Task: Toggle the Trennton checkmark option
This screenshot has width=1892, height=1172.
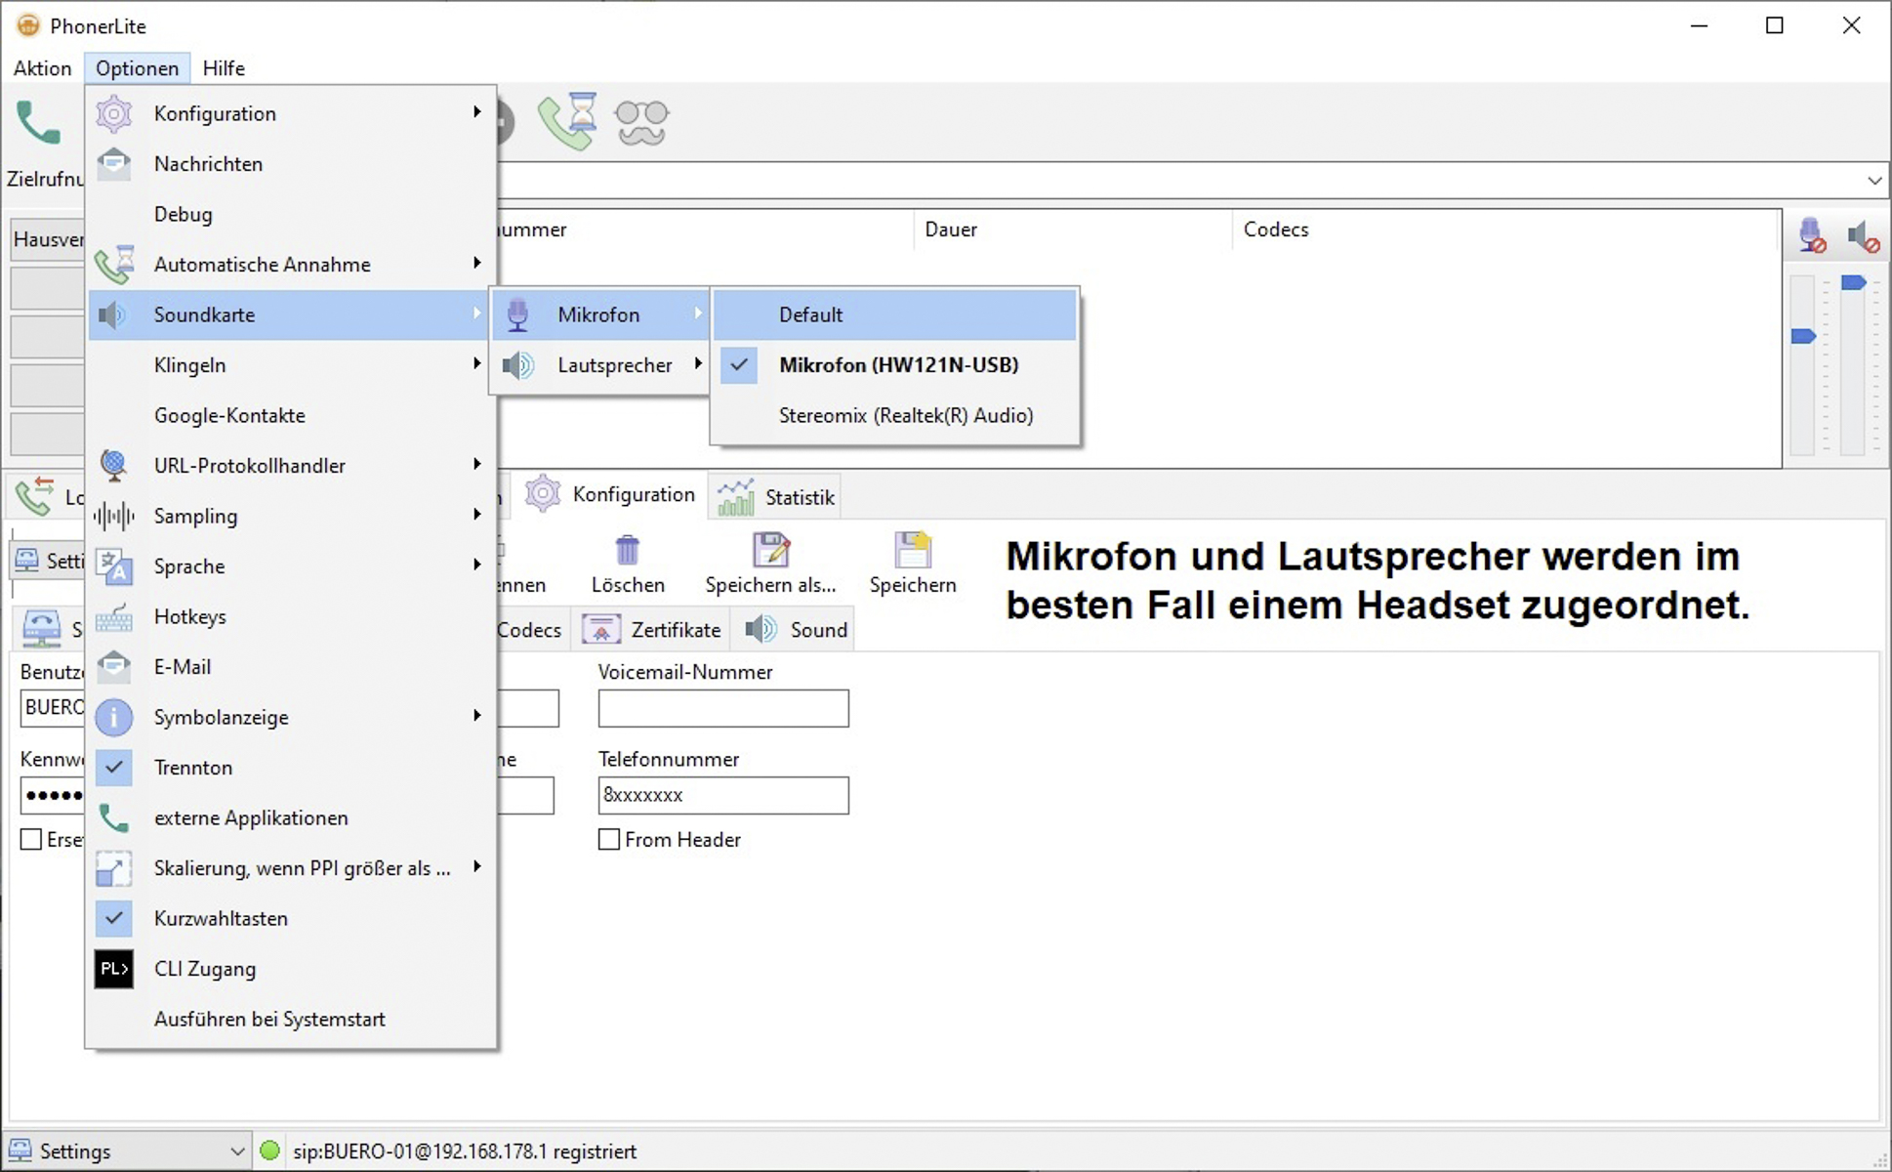Action: pyautogui.click(x=114, y=768)
